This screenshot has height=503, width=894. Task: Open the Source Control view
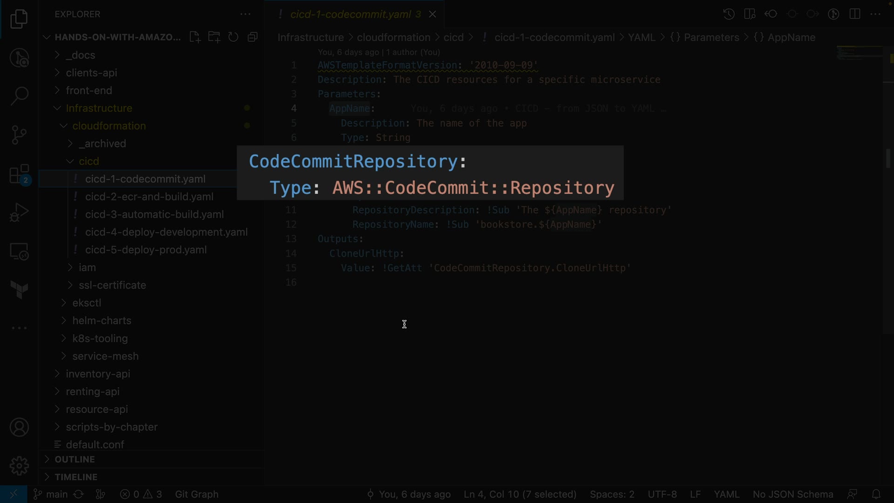click(x=19, y=135)
